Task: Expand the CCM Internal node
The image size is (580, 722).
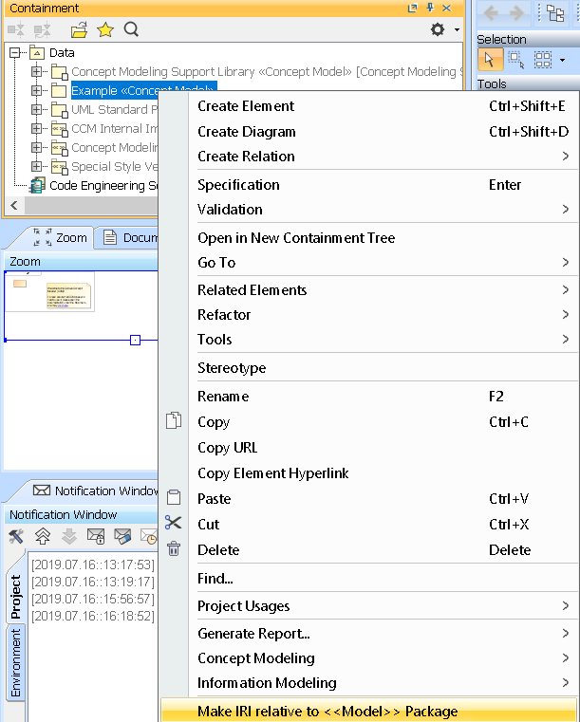Action: click(x=36, y=128)
